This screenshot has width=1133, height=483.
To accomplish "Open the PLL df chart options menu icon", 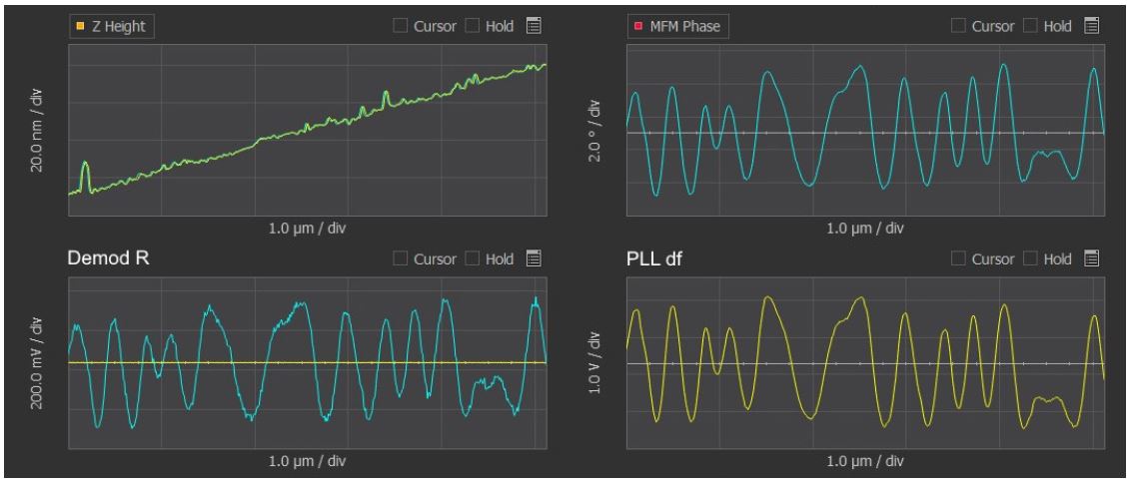I will tap(1092, 259).
